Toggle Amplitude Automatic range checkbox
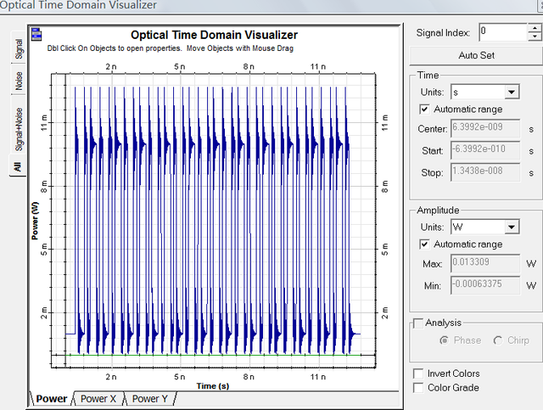The width and height of the screenshot is (543, 410). pos(424,244)
